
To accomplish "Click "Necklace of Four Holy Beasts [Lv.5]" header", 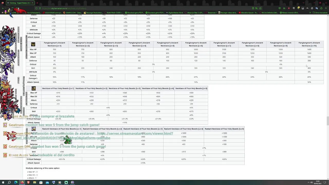I will click(x=191, y=88).
